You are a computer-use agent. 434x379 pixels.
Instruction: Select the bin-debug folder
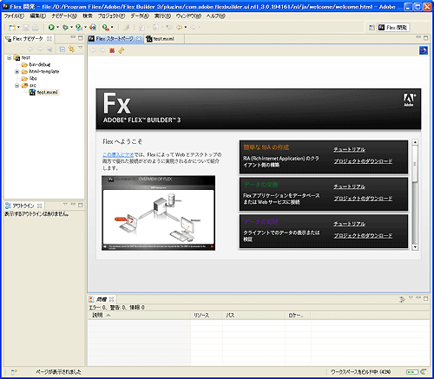[36, 65]
